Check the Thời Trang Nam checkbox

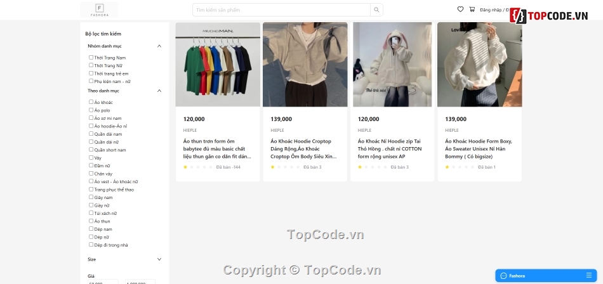pos(91,57)
